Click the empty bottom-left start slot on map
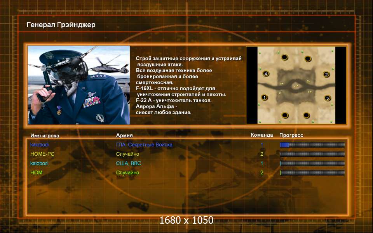 (x=285, y=115)
